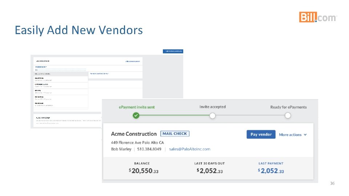Click the Ready for ePayments label

pyautogui.click(x=288, y=107)
